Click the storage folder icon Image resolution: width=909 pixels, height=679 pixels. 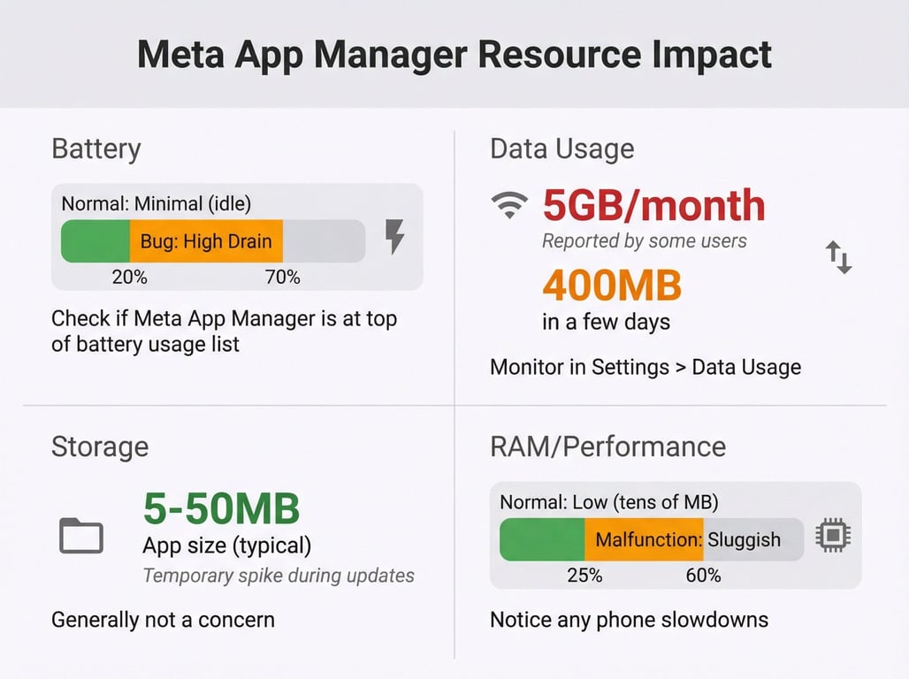click(x=81, y=536)
